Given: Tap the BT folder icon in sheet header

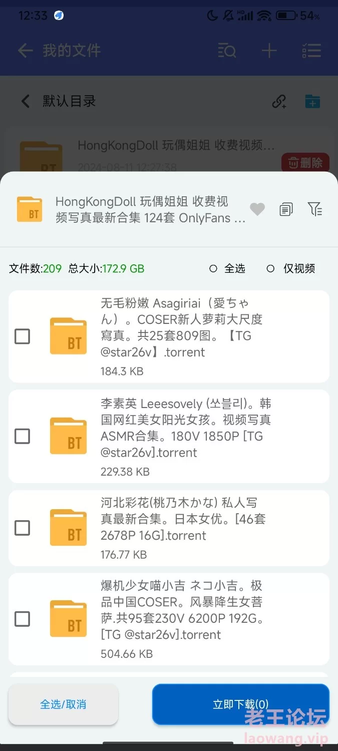Looking at the screenshot, I should (30, 209).
